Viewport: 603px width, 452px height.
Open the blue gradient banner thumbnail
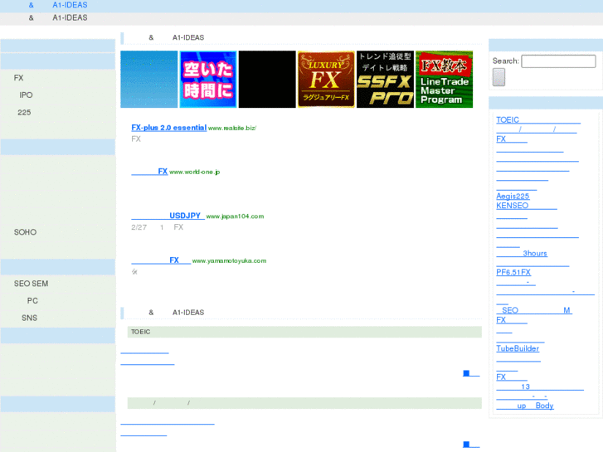(149, 80)
